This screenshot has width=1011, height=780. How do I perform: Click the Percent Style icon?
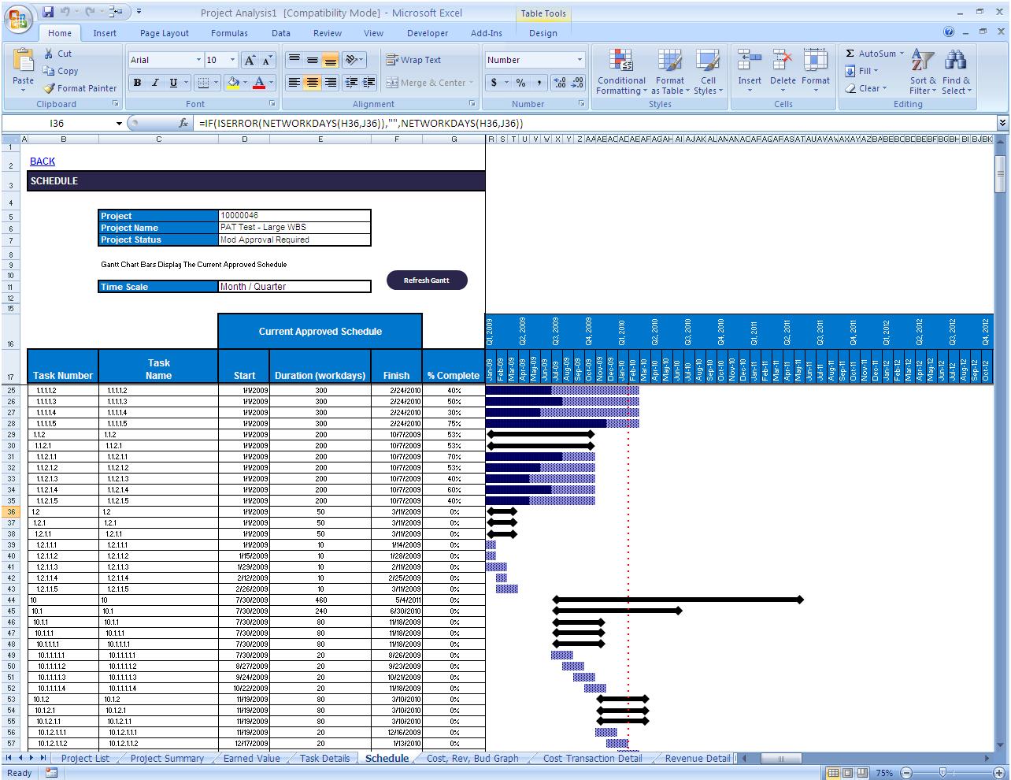[x=519, y=82]
